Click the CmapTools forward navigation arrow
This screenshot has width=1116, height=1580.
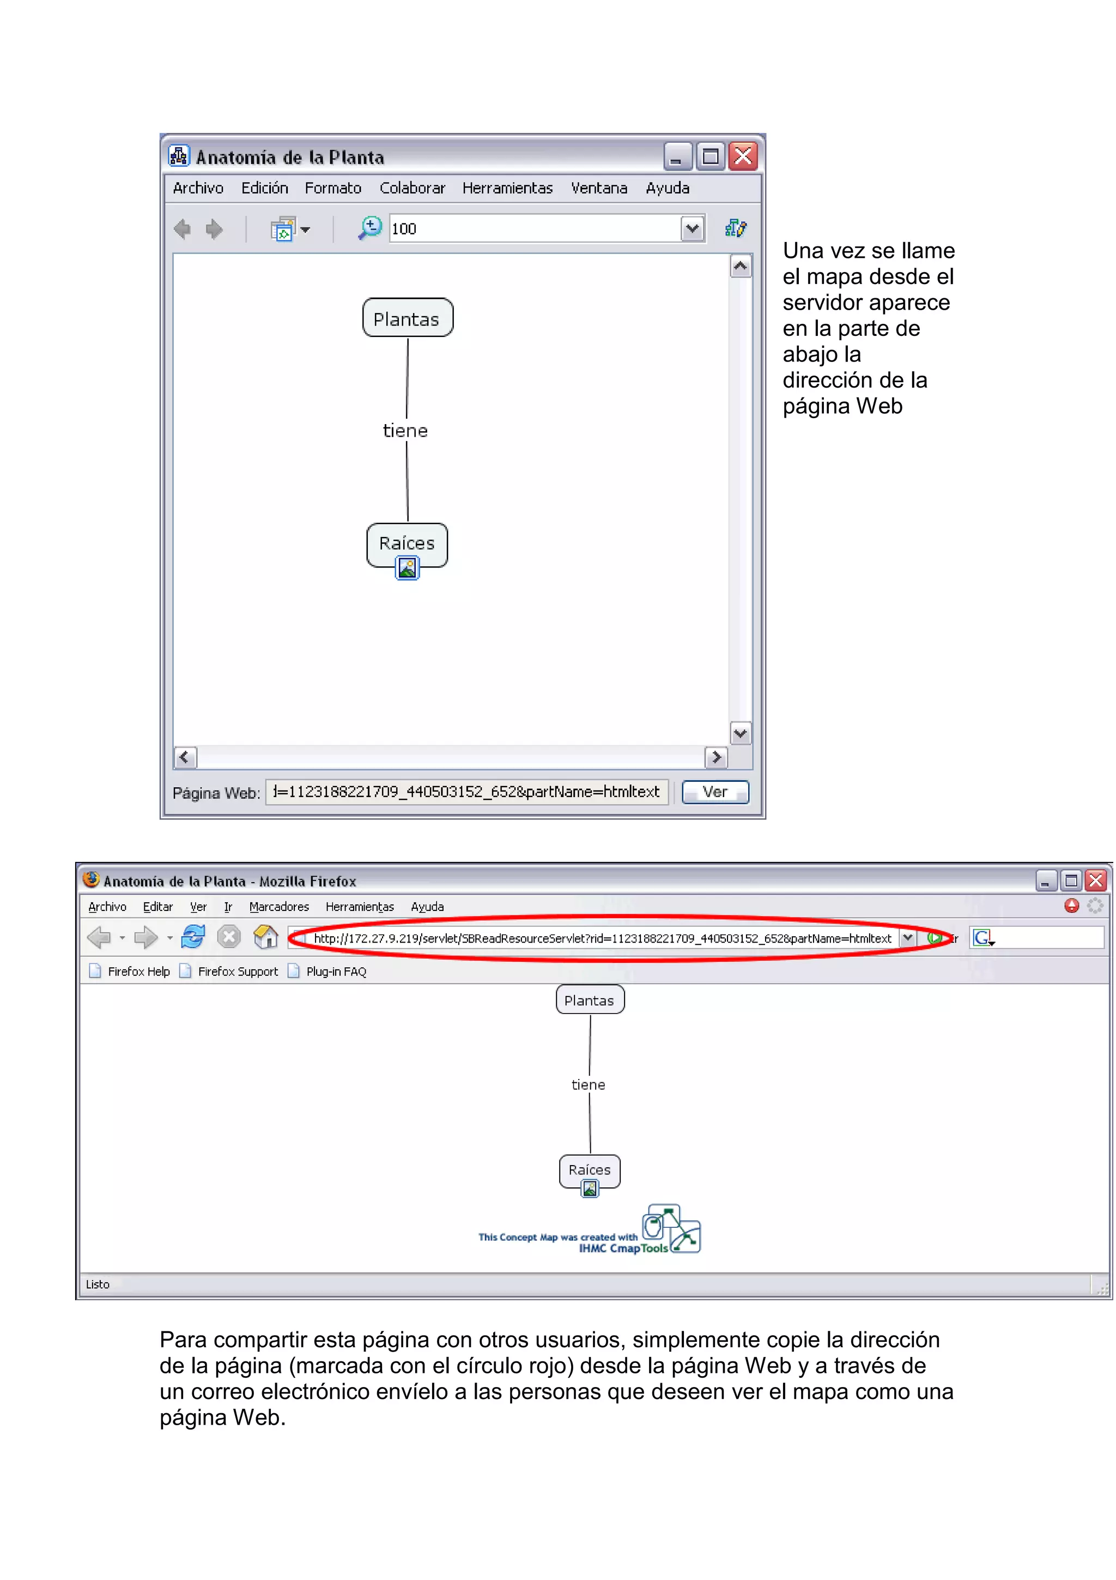215,228
